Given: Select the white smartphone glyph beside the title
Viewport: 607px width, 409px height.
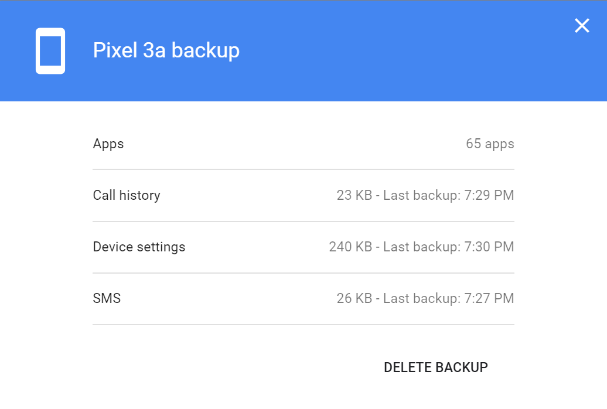Looking at the screenshot, I should pos(50,50).
